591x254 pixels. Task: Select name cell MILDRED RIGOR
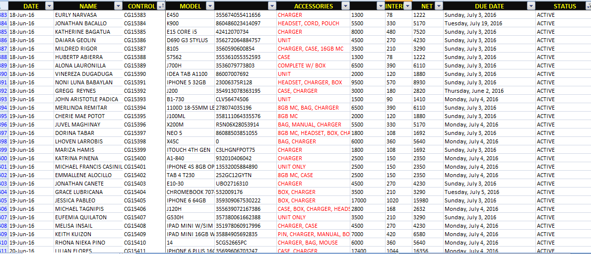[x=88, y=49]
